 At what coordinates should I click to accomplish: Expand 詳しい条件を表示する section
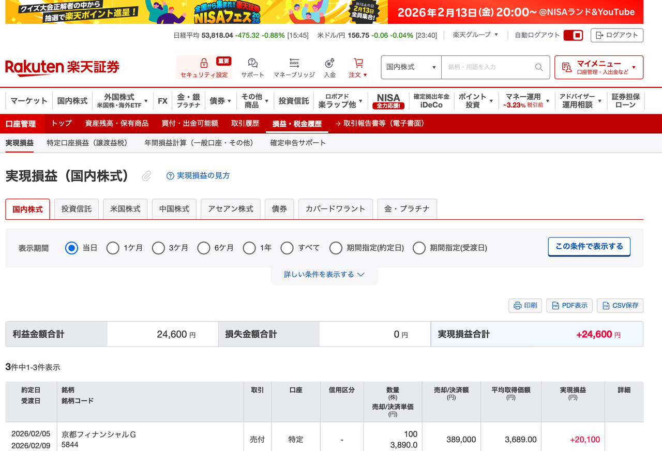(x=324, y=275)
